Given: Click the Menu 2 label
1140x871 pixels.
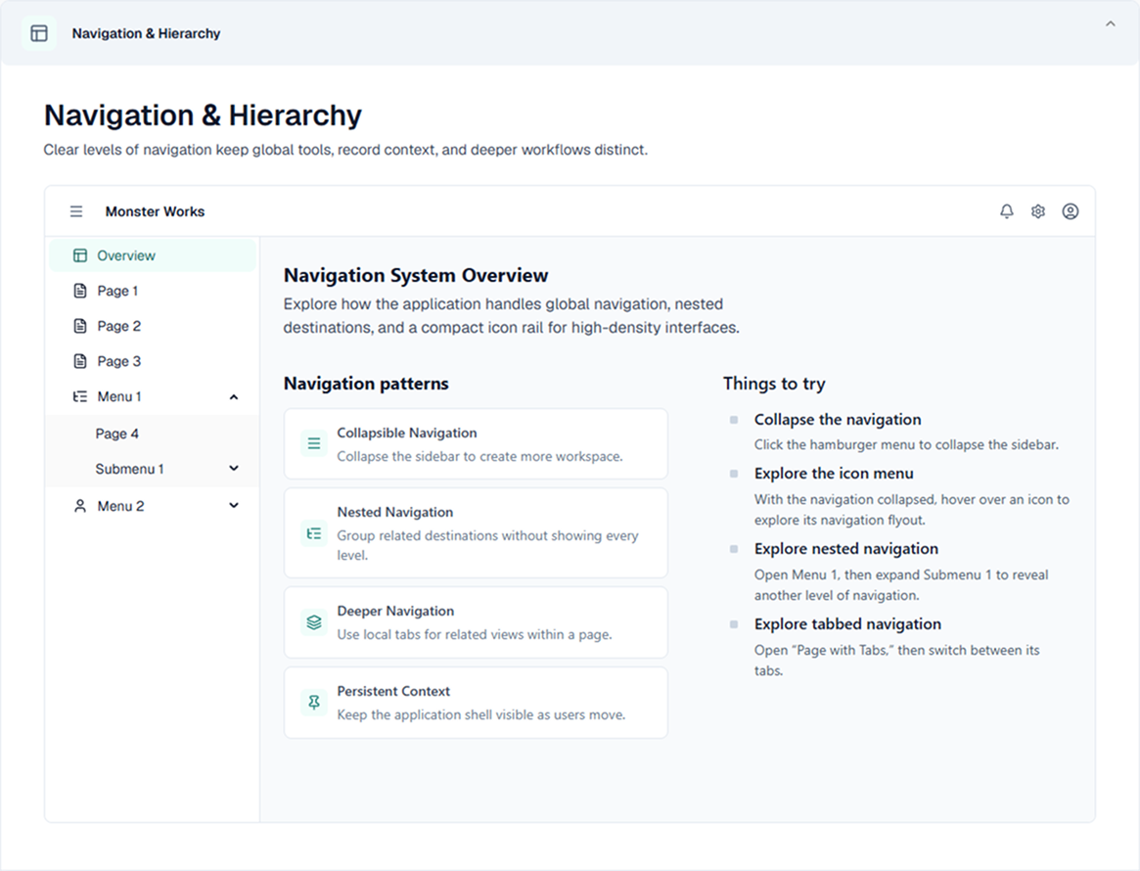Looking at the screenshot, I should click(x=120, y=506).
